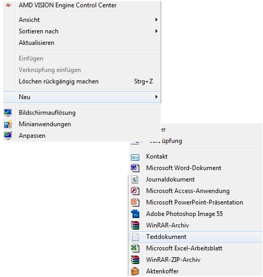Click the WinRAR-Archiv books icon

tap(135, 225)
